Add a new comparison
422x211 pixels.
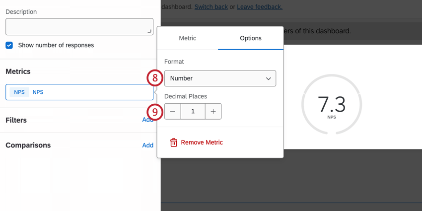click(147, 145)
